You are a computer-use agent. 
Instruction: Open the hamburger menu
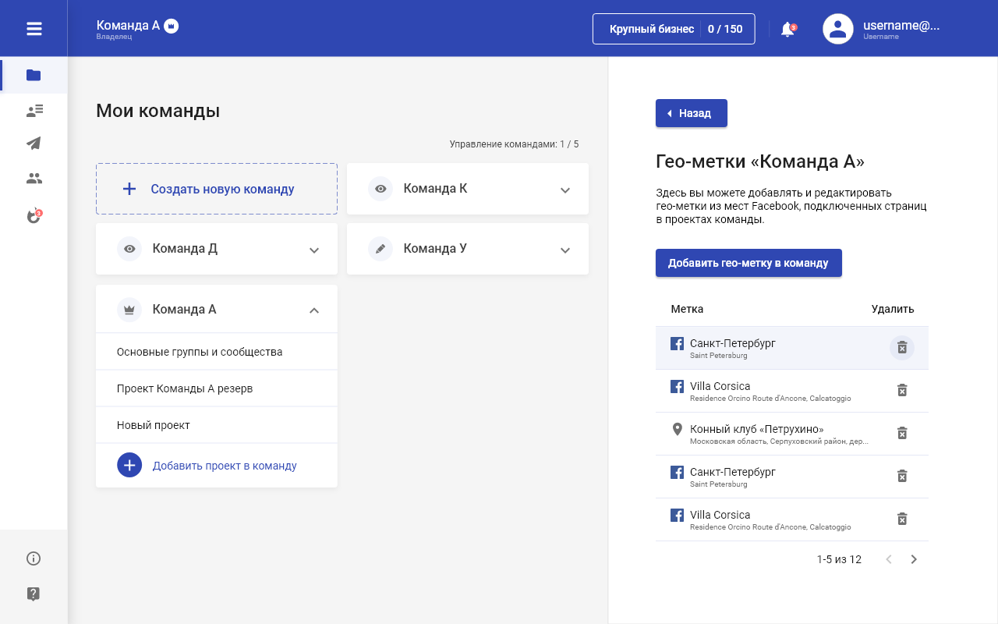pos(34,29)
